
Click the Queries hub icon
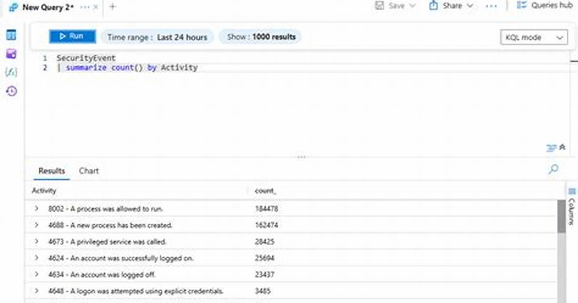[521, 5]
